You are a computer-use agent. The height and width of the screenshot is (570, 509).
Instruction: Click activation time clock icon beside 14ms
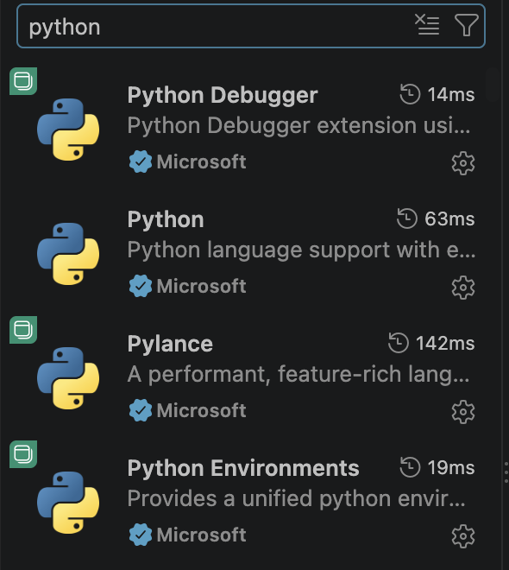click(410, 94)
